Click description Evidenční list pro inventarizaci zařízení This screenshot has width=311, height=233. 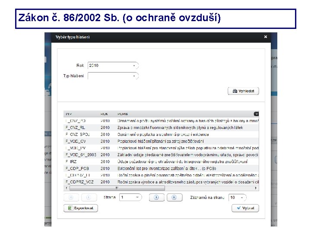point(167,168)
